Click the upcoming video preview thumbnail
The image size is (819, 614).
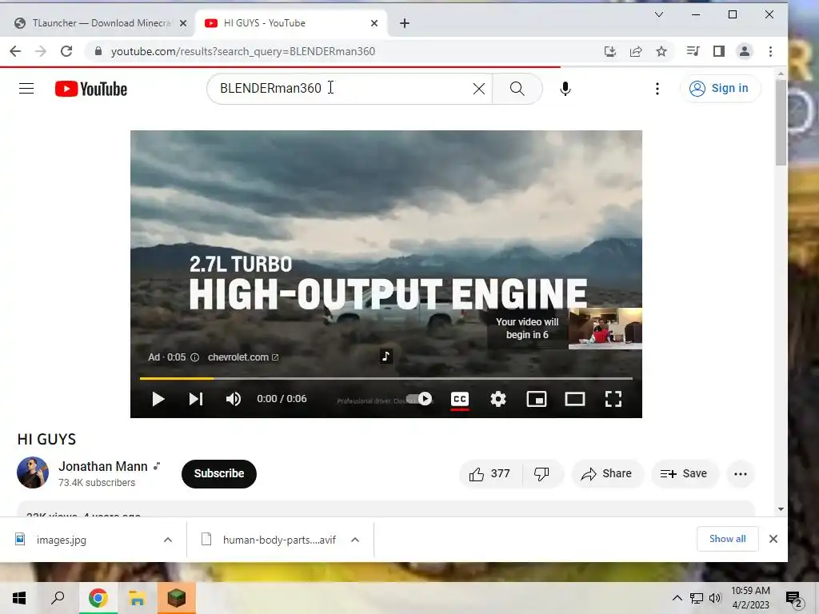coord(605,328)
